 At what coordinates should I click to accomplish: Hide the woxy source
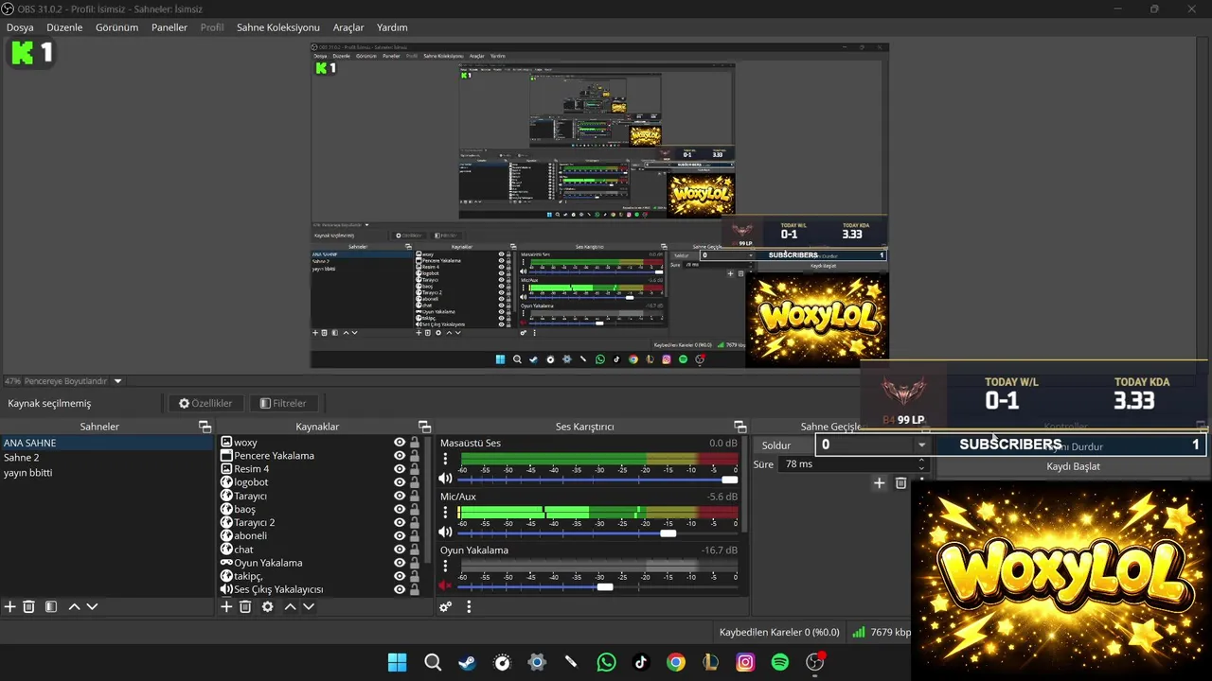400,442
